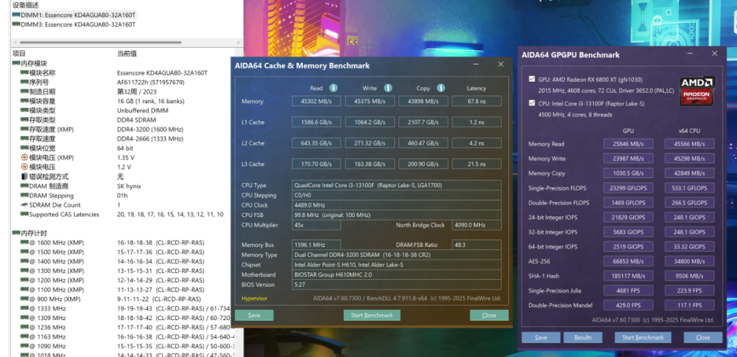Click the CPU Clock value 4489.0 MHz

tap(396, 205)
